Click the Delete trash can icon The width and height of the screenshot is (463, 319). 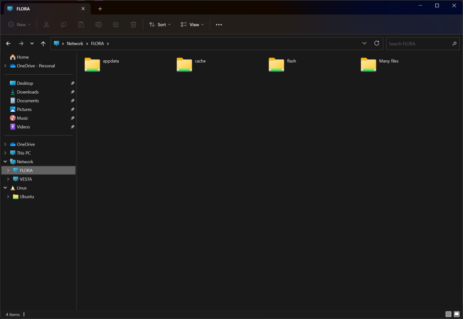133,25
